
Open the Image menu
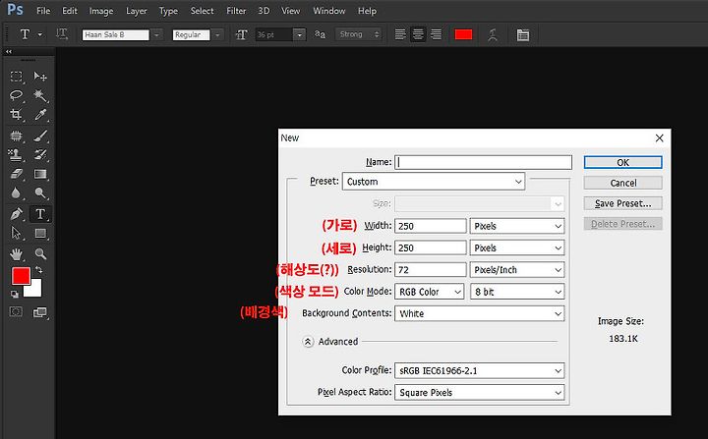pos(101,11)
